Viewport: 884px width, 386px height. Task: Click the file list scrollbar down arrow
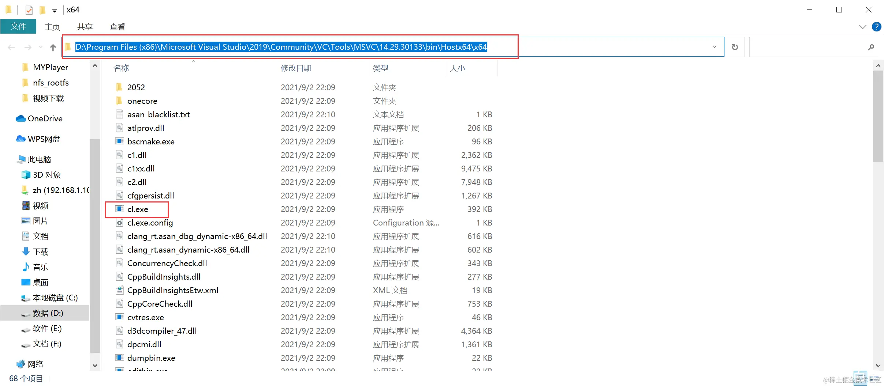coord(878,366)
